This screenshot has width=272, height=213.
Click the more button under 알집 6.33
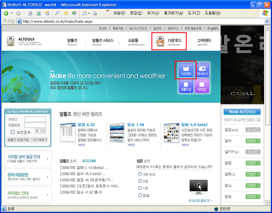(82, 145)
